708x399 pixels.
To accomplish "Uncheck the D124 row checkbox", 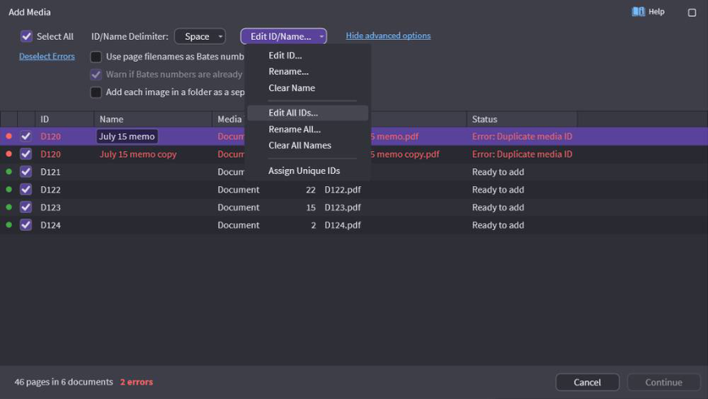I will (x=26, y=224).
